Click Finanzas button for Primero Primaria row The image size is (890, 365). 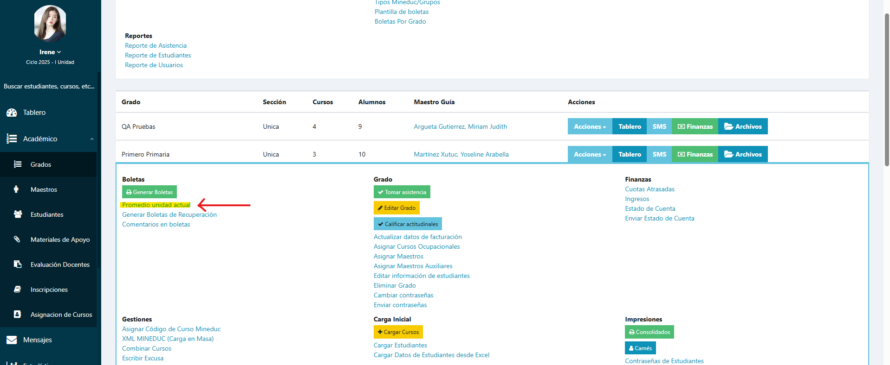click(x=695, y=154)
